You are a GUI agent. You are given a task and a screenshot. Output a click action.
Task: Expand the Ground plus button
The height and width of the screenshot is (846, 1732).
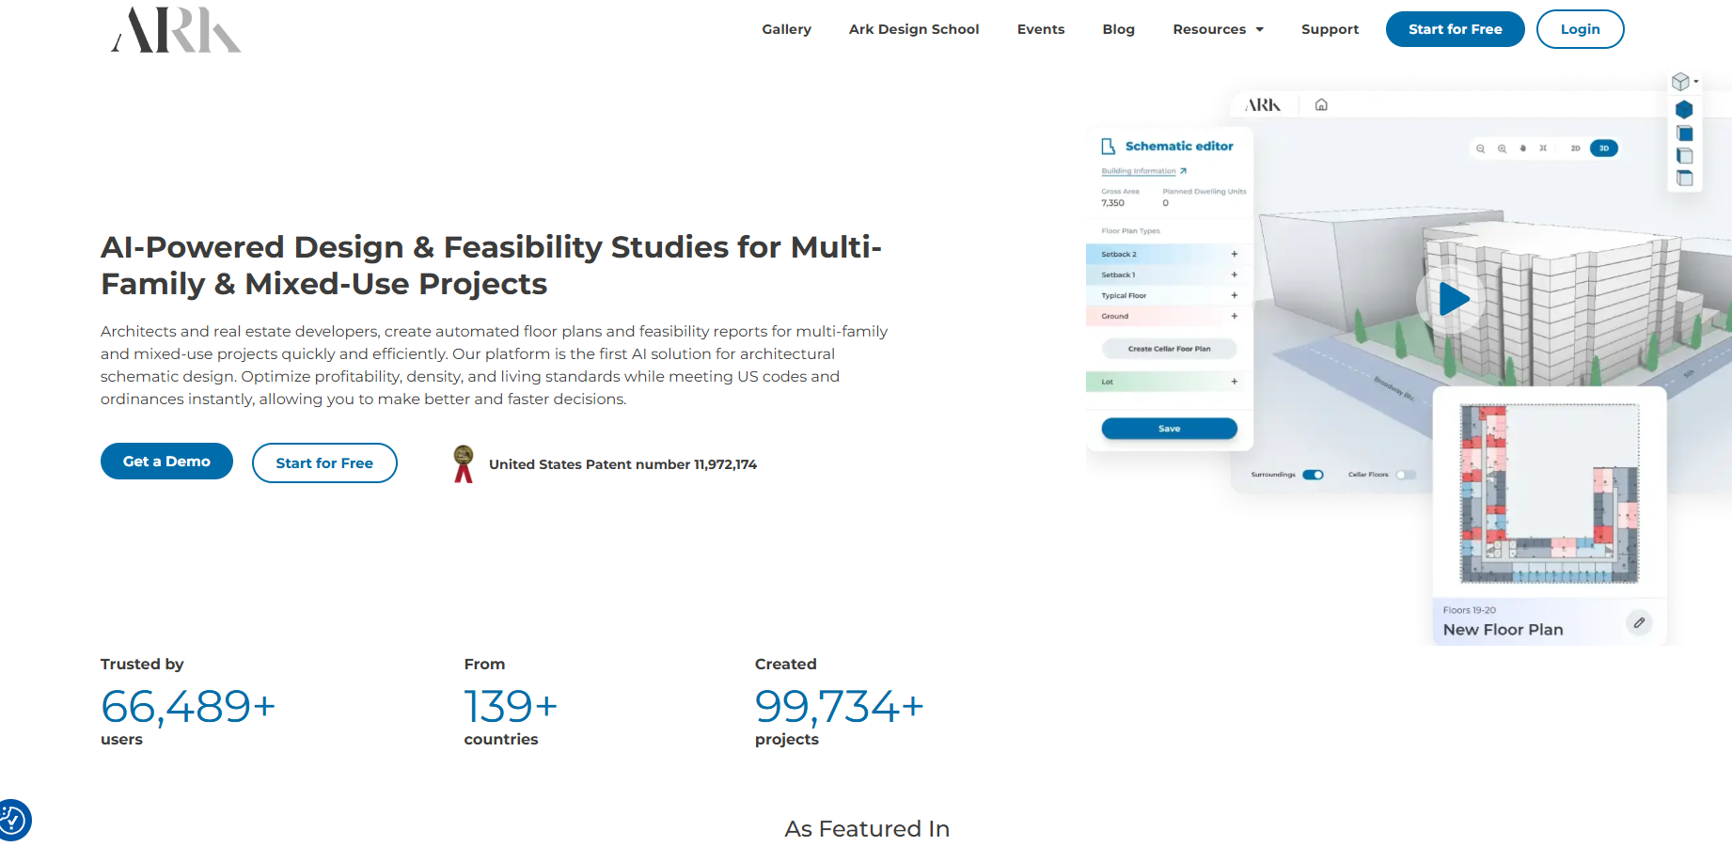(x=1235, y=316)
